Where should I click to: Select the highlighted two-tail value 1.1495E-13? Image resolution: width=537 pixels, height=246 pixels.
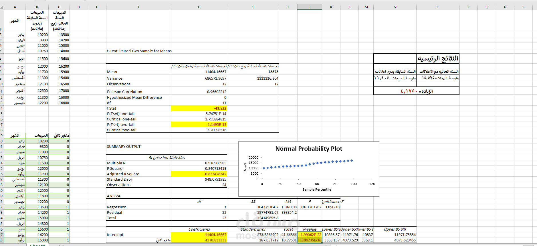pyautogui.click(x=199, y=125)
